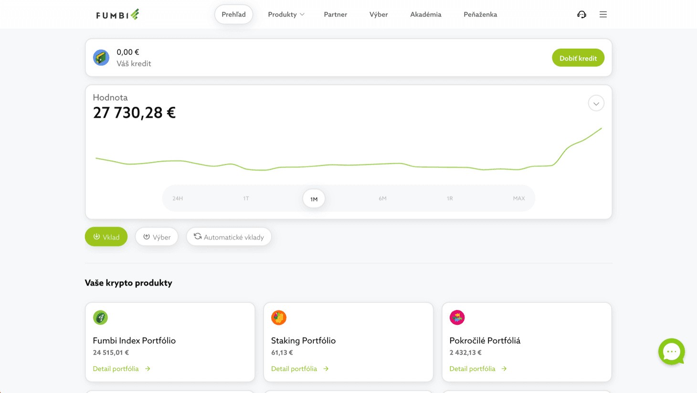
Task: Click the green Vklad button
Action: (x=106, y=237)
